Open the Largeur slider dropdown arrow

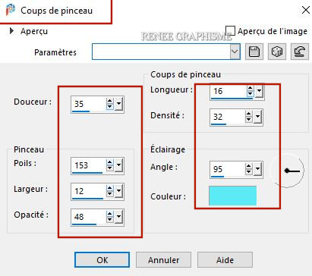pos(118,191)
